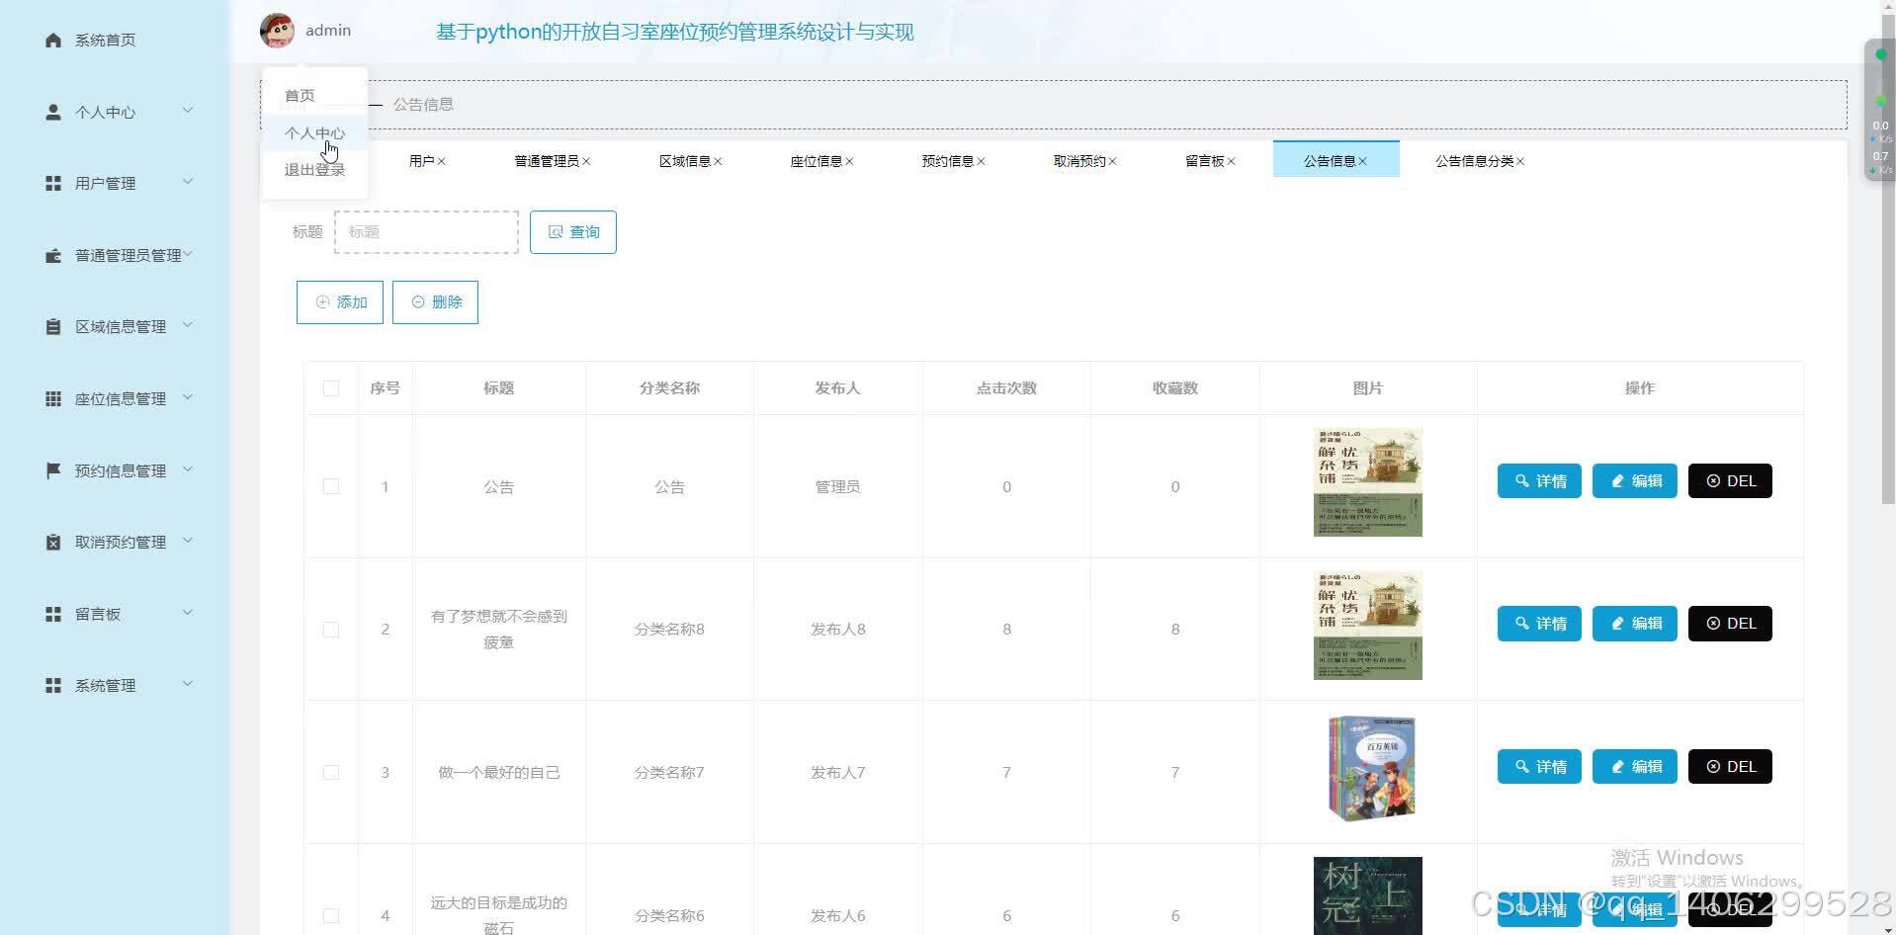Viewport: 1896px width, 935px height.
Task: Click the search icon in 查询 button
Action: tap(556, 231)
